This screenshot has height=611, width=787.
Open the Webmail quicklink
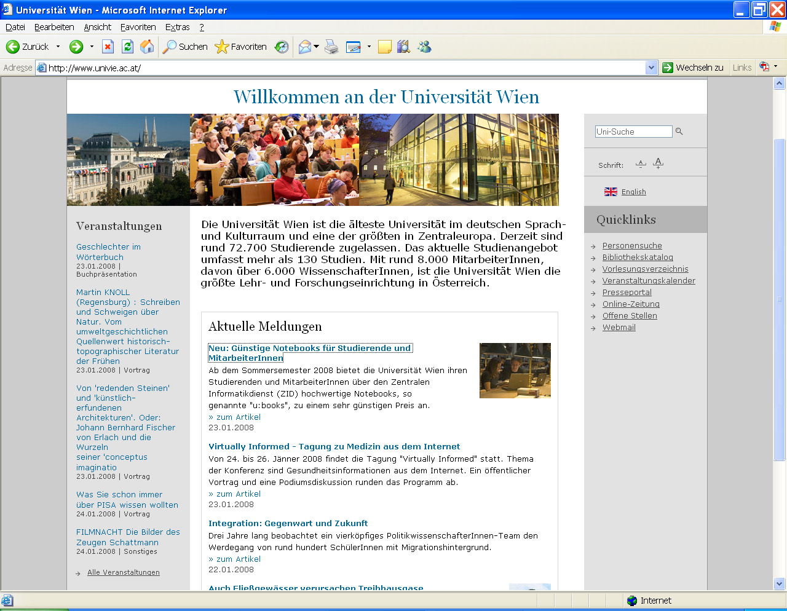coord(619,328)
